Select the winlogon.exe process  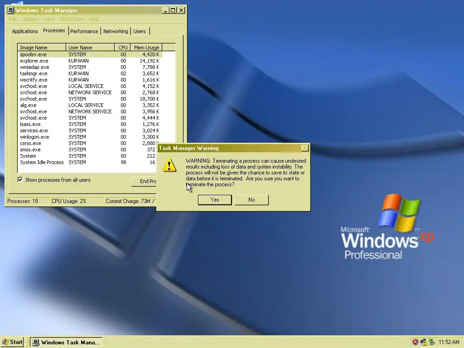tap(90, 137)
